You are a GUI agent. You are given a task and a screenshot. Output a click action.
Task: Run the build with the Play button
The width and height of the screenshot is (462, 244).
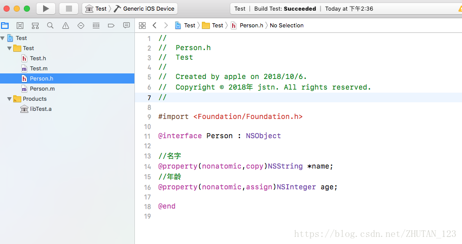pyautogui.click(x=46, y=9)
